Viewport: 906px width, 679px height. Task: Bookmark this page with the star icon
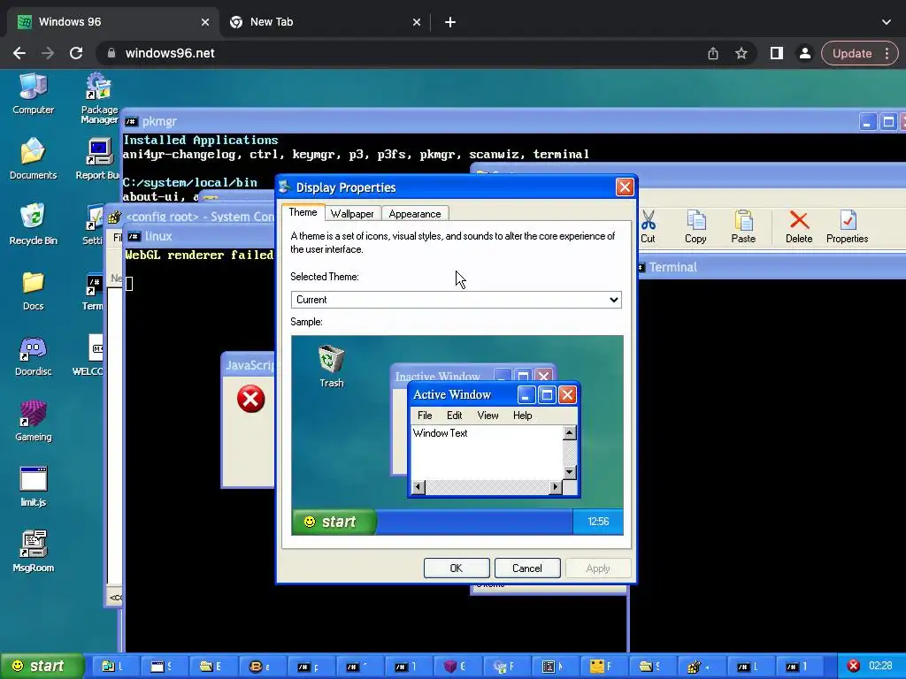pos(741,53)
